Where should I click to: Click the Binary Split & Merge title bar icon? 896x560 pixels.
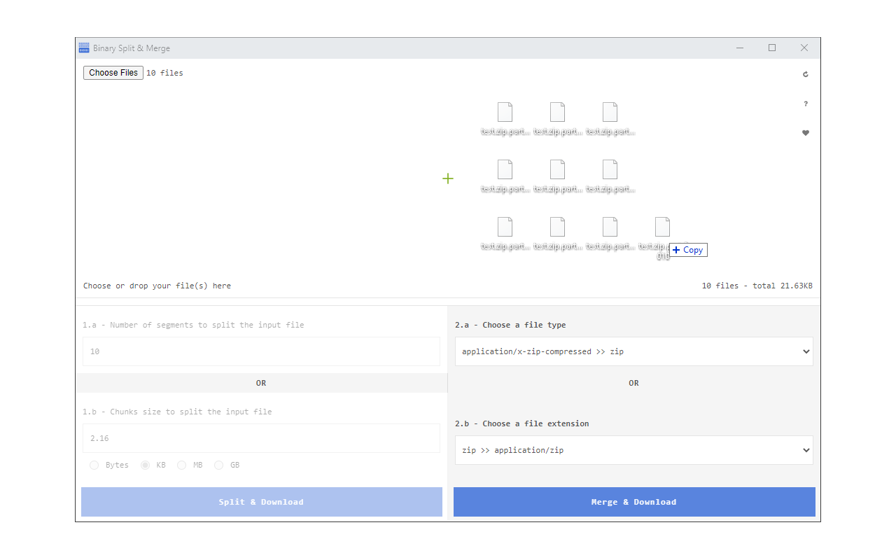[84, 48]
